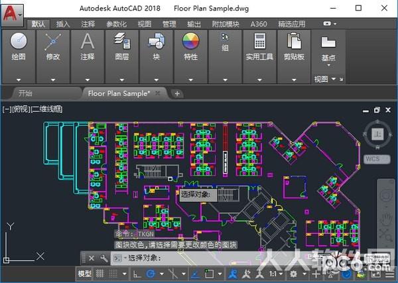Expand the 图层 panel arrow
The width and height of the screenshot is (398, 283).
[122, 80]
